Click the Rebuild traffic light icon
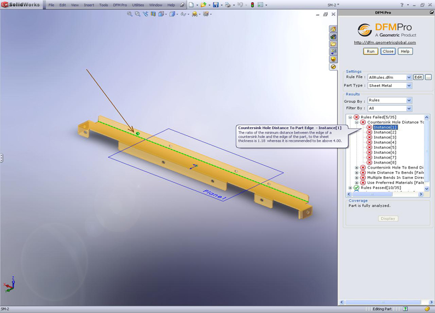This screenshot has width=435, height=313. [252, 5]
